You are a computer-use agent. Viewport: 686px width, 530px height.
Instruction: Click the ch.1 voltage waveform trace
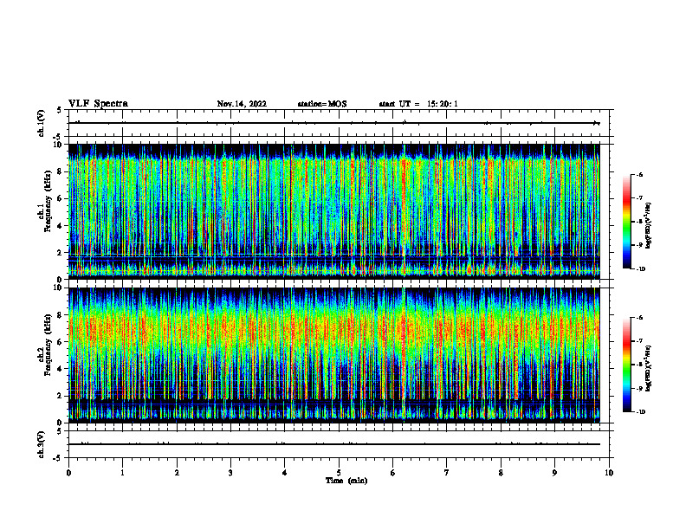tap(333, 123)
